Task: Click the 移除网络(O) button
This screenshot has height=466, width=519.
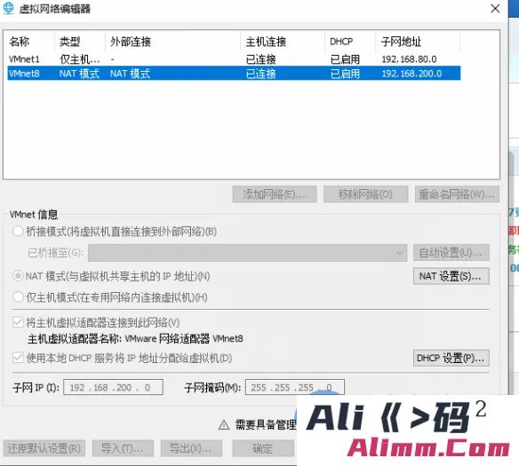Action: 365,194
